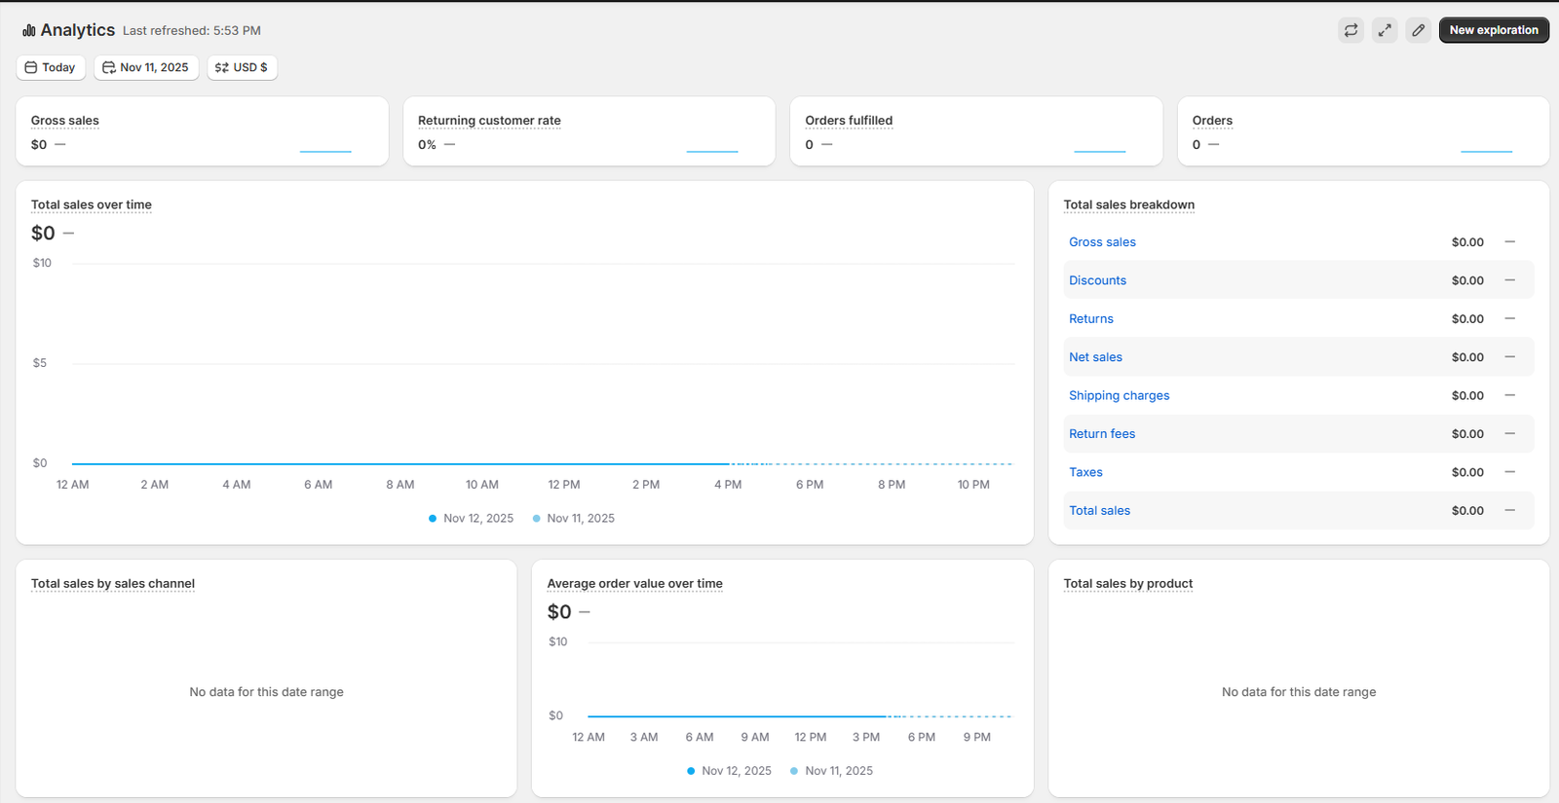Open the Nov 11, 2025 comparison picker
The width and height of the screenshot is (1559, 803).
point(146,67)
